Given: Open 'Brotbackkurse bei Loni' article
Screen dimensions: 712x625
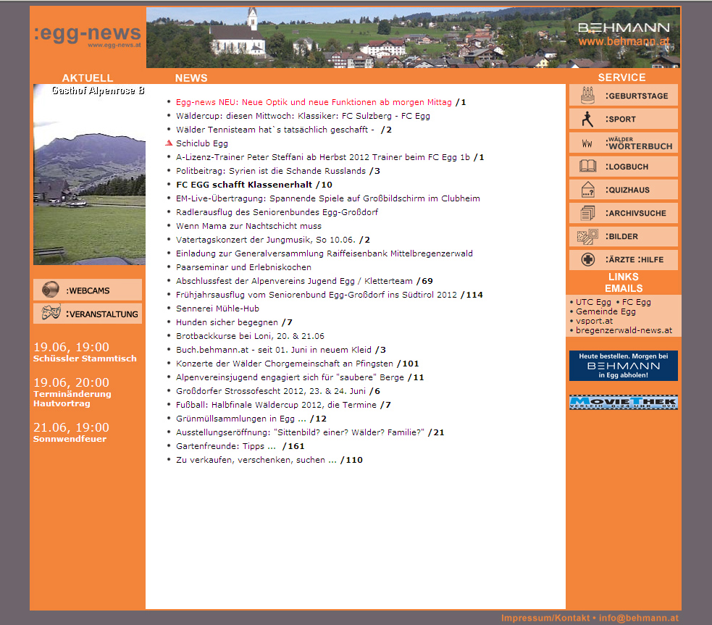Looking at the screenshot, I should pyautogui.click(x=250, y=336).
